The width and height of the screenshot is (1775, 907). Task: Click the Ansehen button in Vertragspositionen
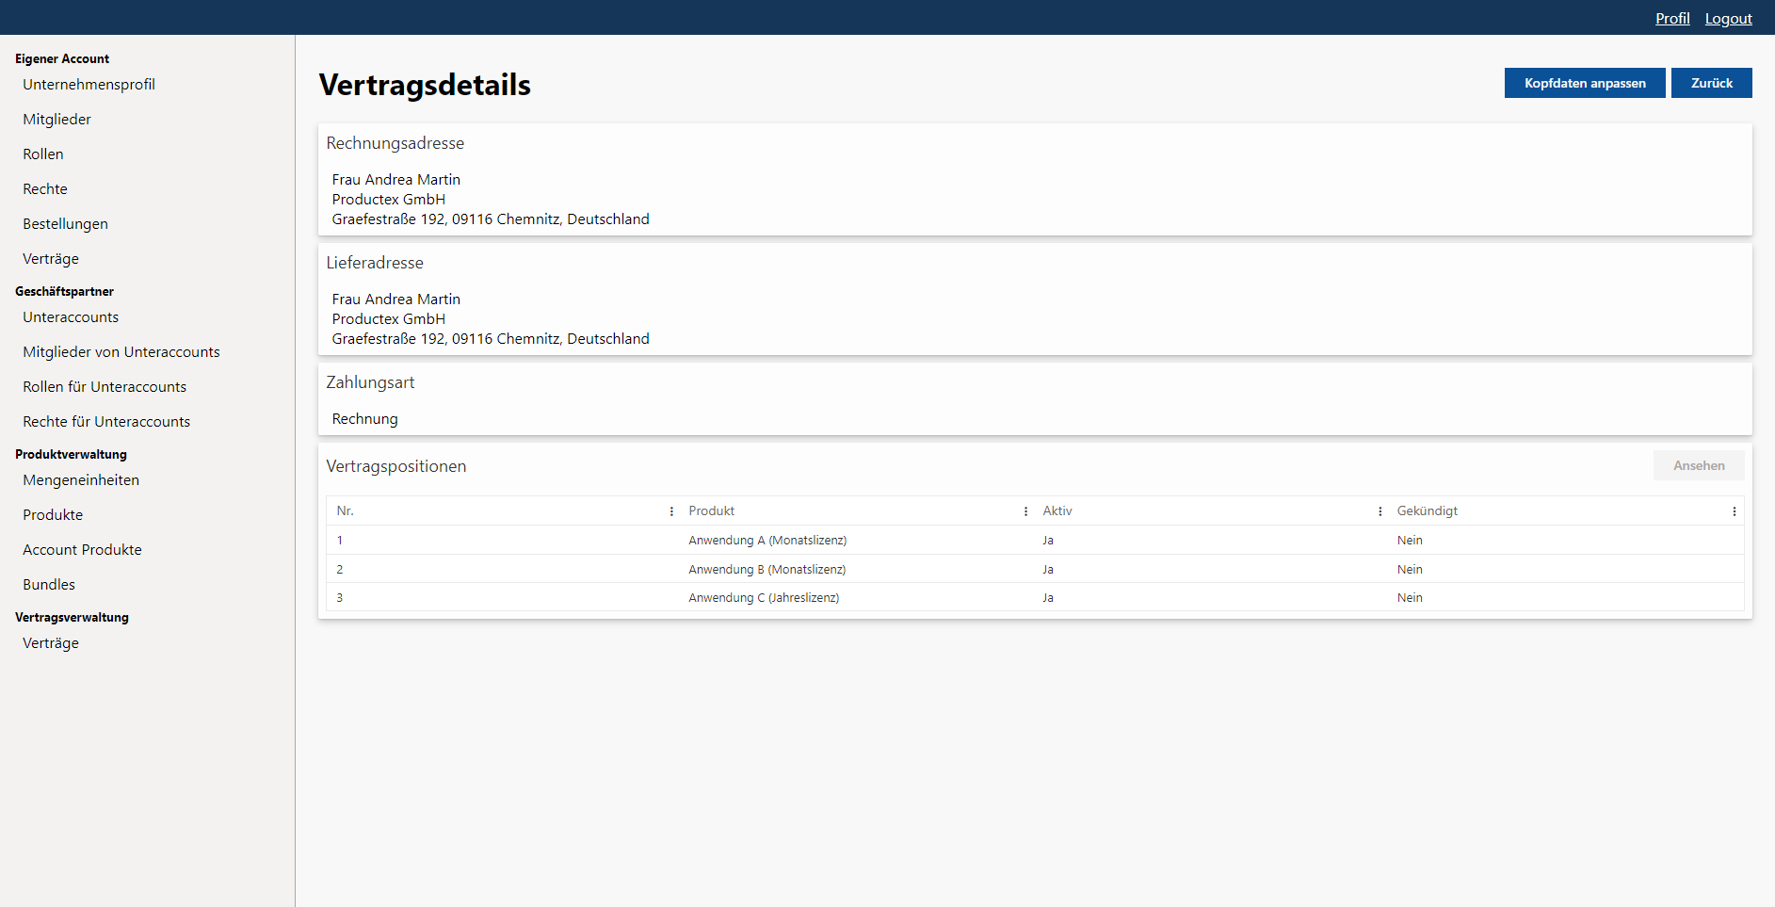pyautogui.click(x=1698, y=465)
